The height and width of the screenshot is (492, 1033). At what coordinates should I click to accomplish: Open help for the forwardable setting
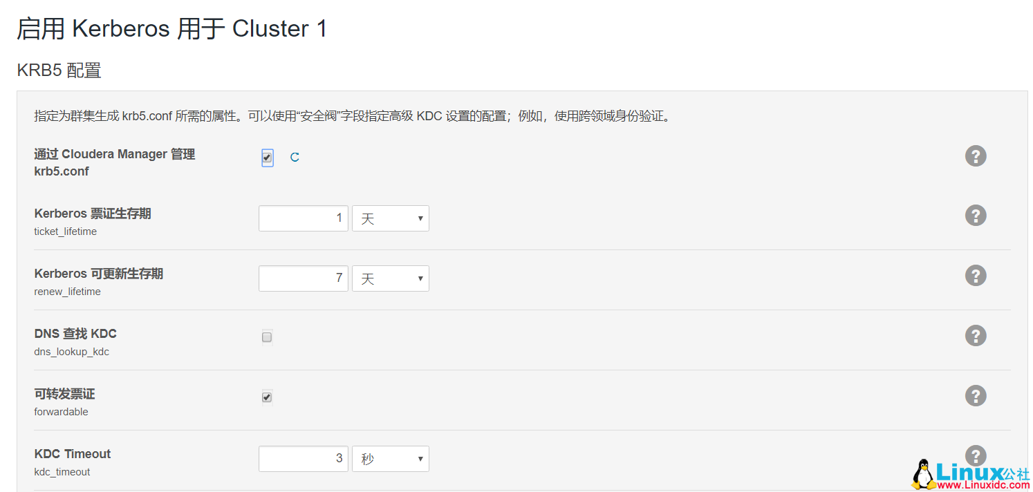[x=976, y=395]
